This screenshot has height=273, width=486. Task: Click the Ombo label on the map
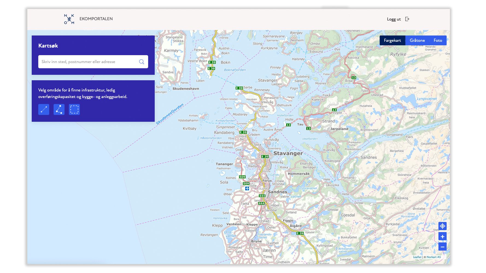(315, 44)
